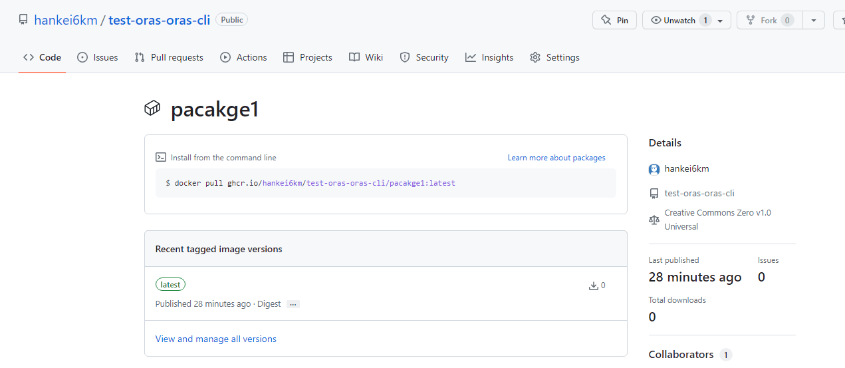This screenshot has height=368, width=845.
Task: Pin this repository with Pin button
Action: coord(614,20)
